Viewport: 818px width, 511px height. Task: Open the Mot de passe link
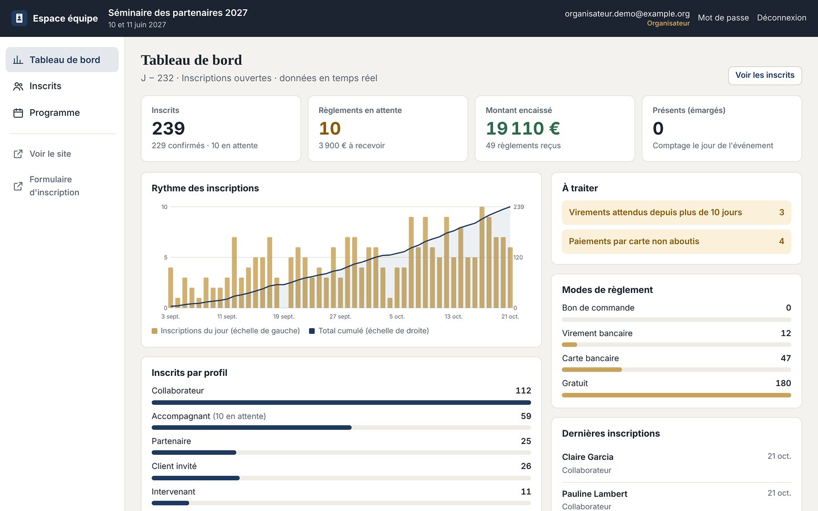[723, 18]
